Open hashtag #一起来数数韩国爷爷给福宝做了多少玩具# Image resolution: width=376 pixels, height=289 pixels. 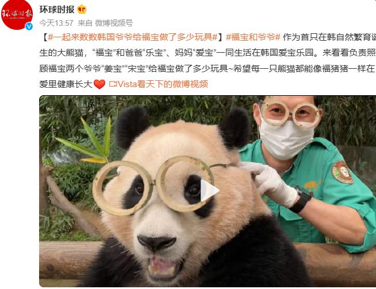click(x=133, y=37)
